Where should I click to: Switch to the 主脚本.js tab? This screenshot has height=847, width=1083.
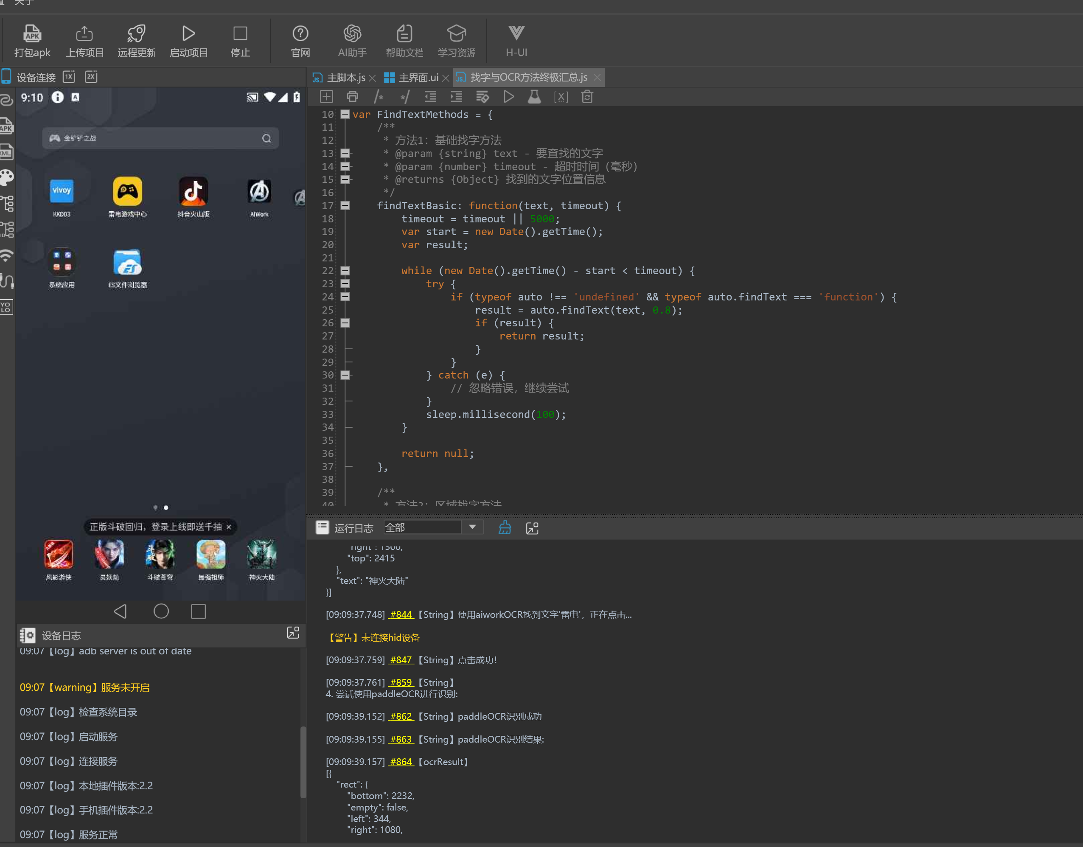[x=345, y=78]
